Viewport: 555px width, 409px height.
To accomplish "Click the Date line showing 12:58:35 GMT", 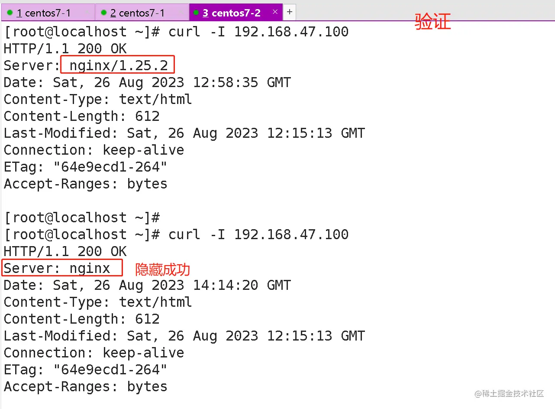I will [147, 82].
